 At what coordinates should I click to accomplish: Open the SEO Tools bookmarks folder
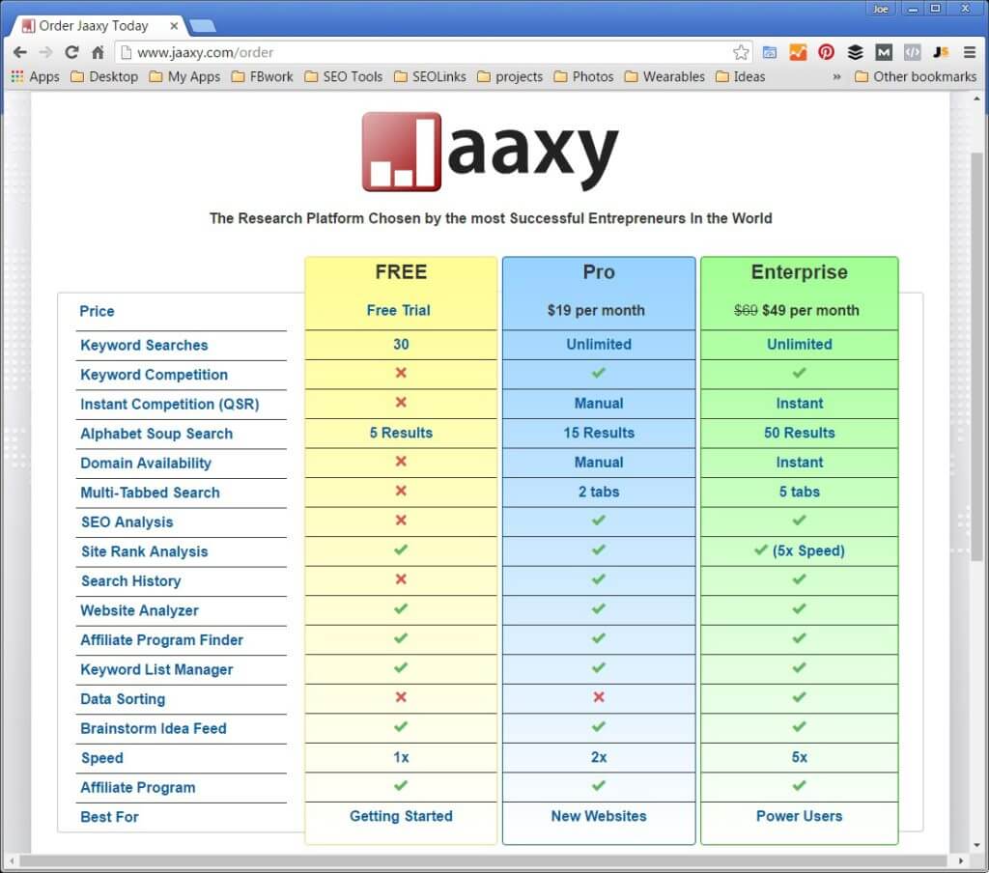click(x=344, y=77)
